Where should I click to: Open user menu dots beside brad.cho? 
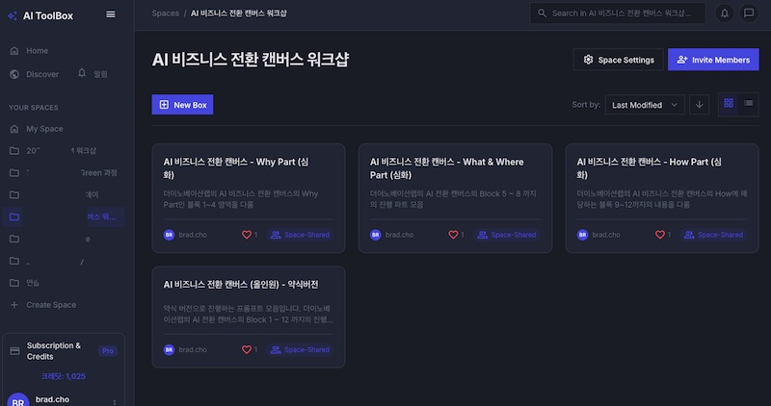click(115, 401)
